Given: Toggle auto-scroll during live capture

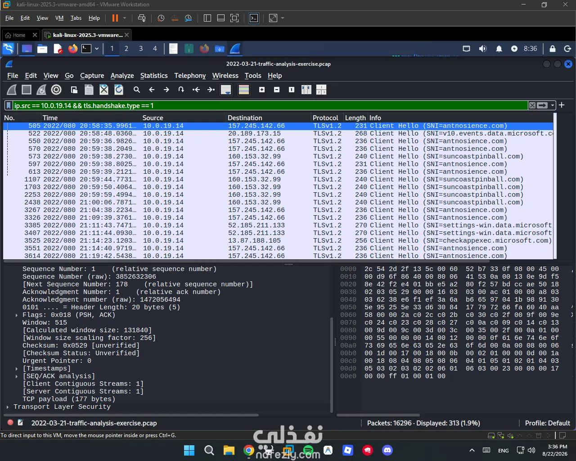Looking at the screenshot, I should click(x=226, y=90).
